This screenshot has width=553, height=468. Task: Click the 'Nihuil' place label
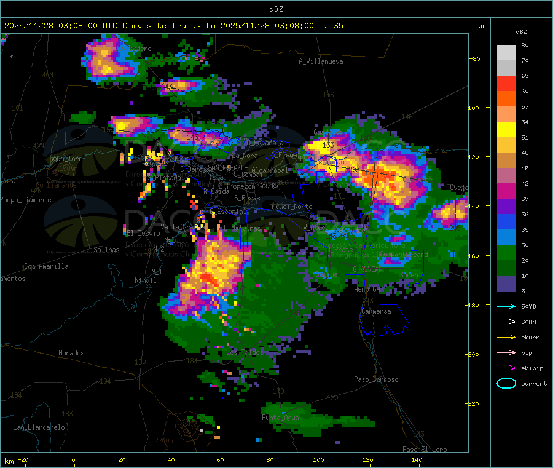tap(145, 280)
